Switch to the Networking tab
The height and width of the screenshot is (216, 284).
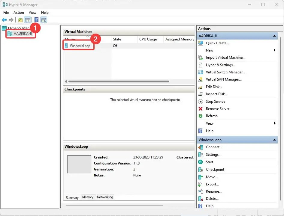pos(105,197)
